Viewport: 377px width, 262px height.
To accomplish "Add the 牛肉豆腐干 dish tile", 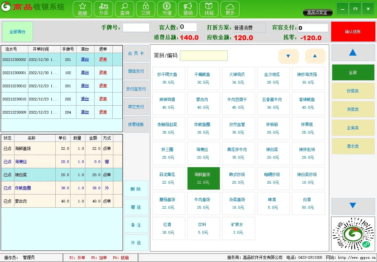I will [238, 103].
